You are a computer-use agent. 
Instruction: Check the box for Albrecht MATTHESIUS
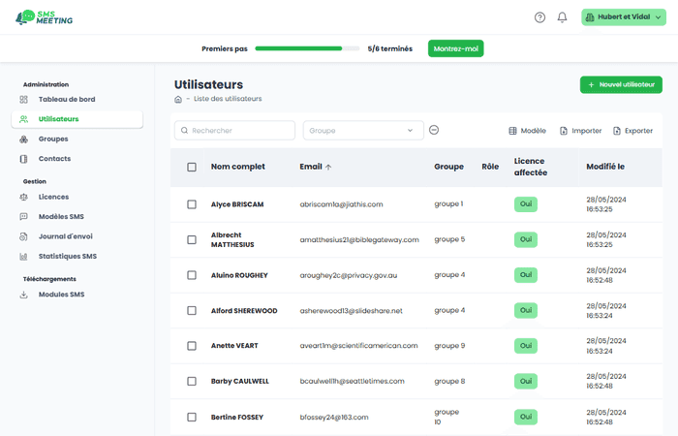[x=192, y=239]
